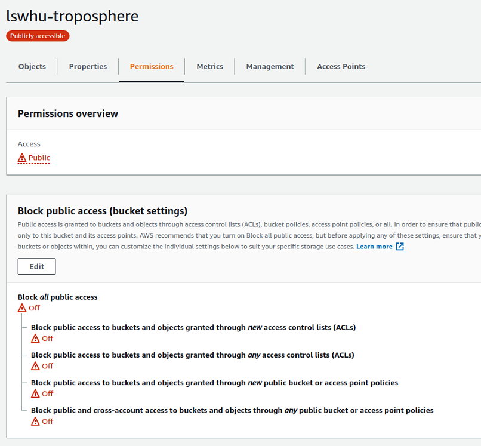This screenshot has height=446, width=481.
Task: Open the Access Points tab
Action: (341, 67)
